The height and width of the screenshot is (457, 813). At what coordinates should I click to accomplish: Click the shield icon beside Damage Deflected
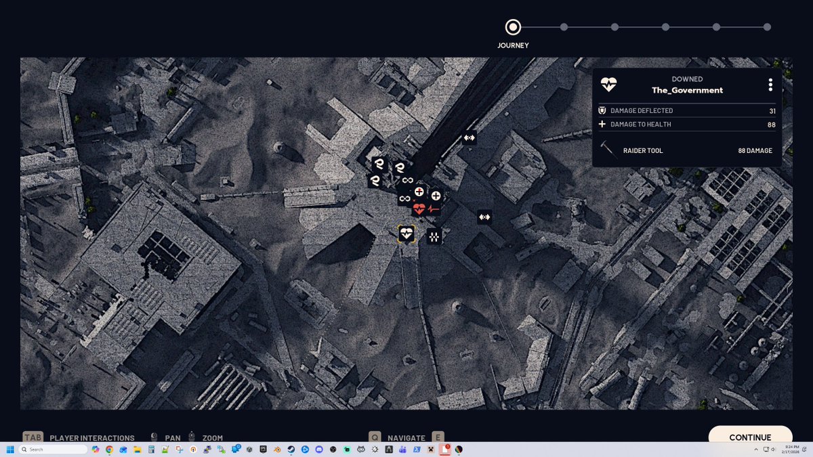pyautogui.click(x=602, y=110)
